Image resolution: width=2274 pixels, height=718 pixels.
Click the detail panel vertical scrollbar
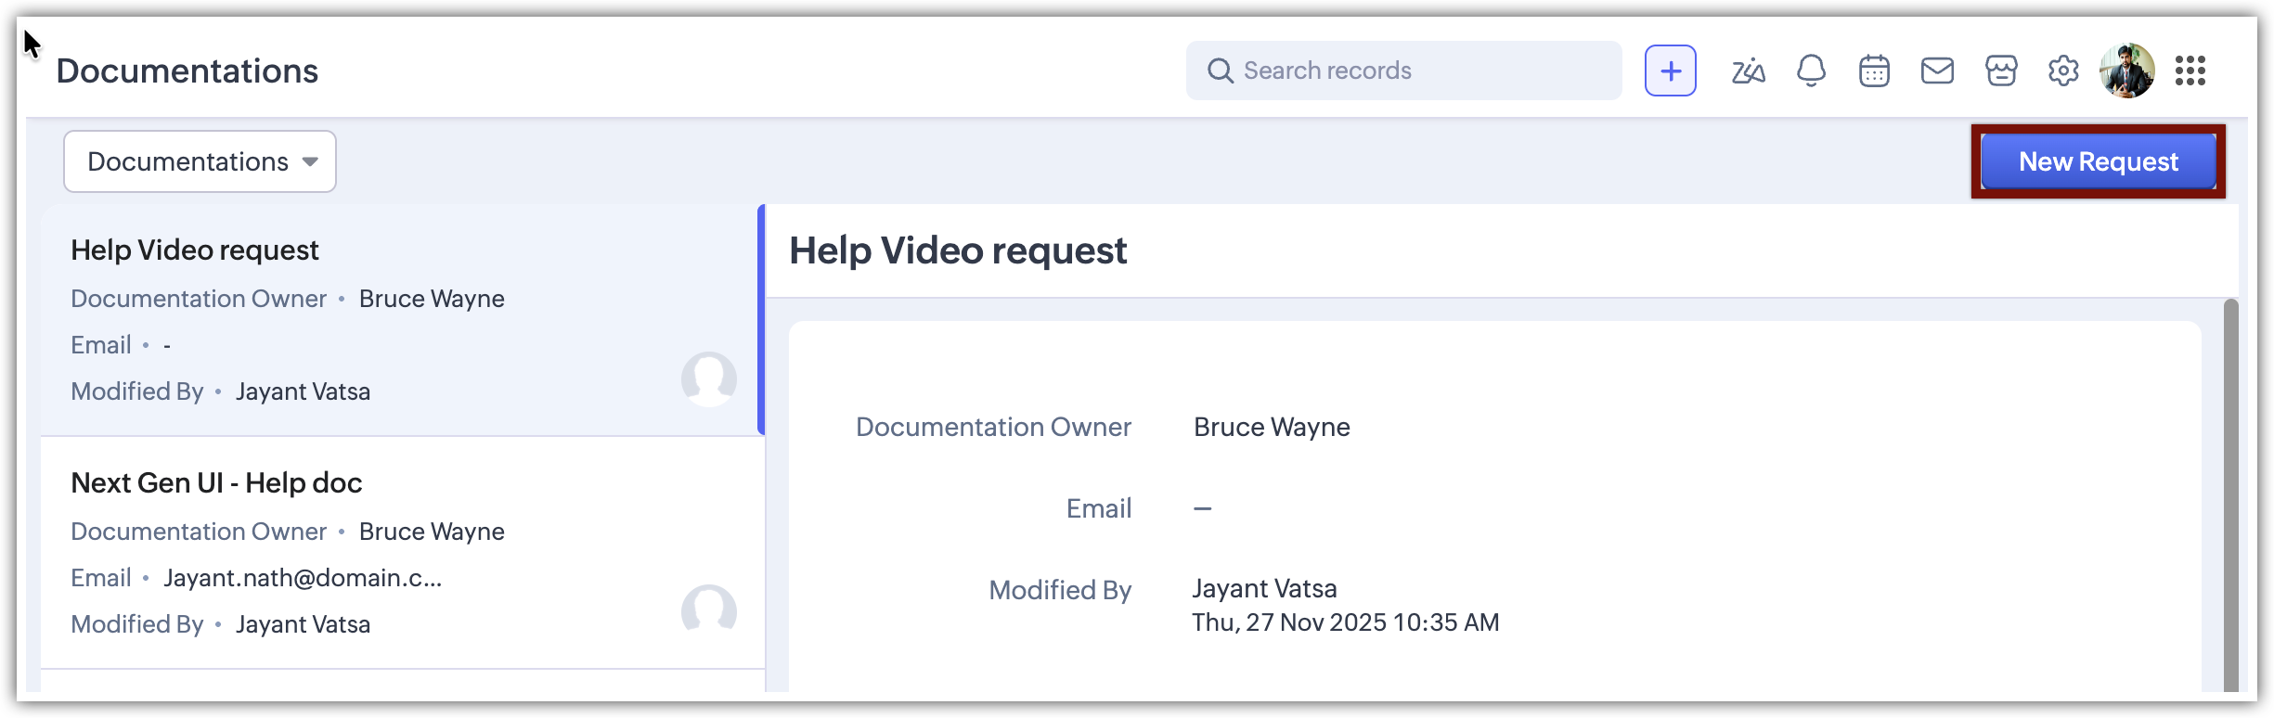click(x=2231, y=492)
